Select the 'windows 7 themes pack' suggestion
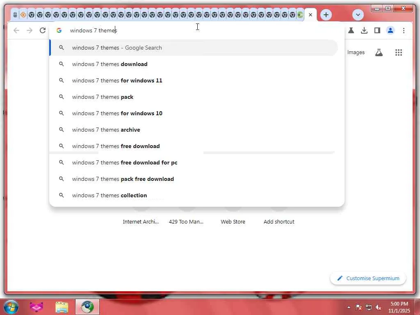The image size is (420, 315). coord(194,97)
